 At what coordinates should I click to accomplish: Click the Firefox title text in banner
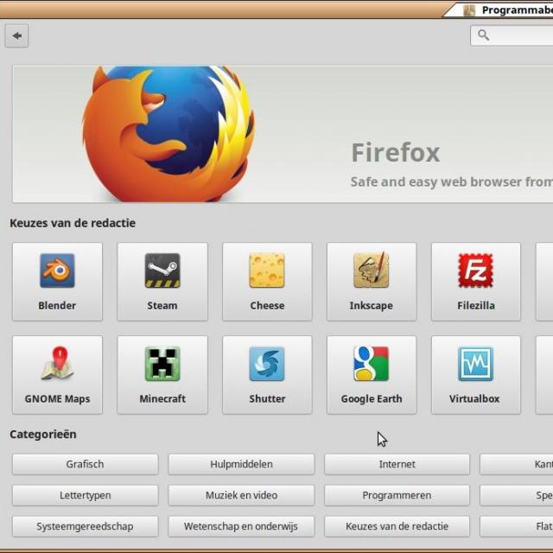396,153
